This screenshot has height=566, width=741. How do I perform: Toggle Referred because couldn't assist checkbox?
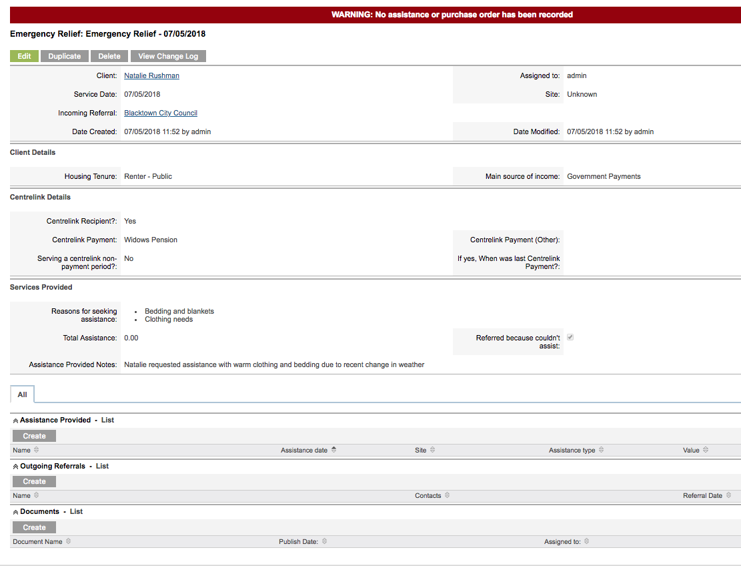tap(570, 337)
